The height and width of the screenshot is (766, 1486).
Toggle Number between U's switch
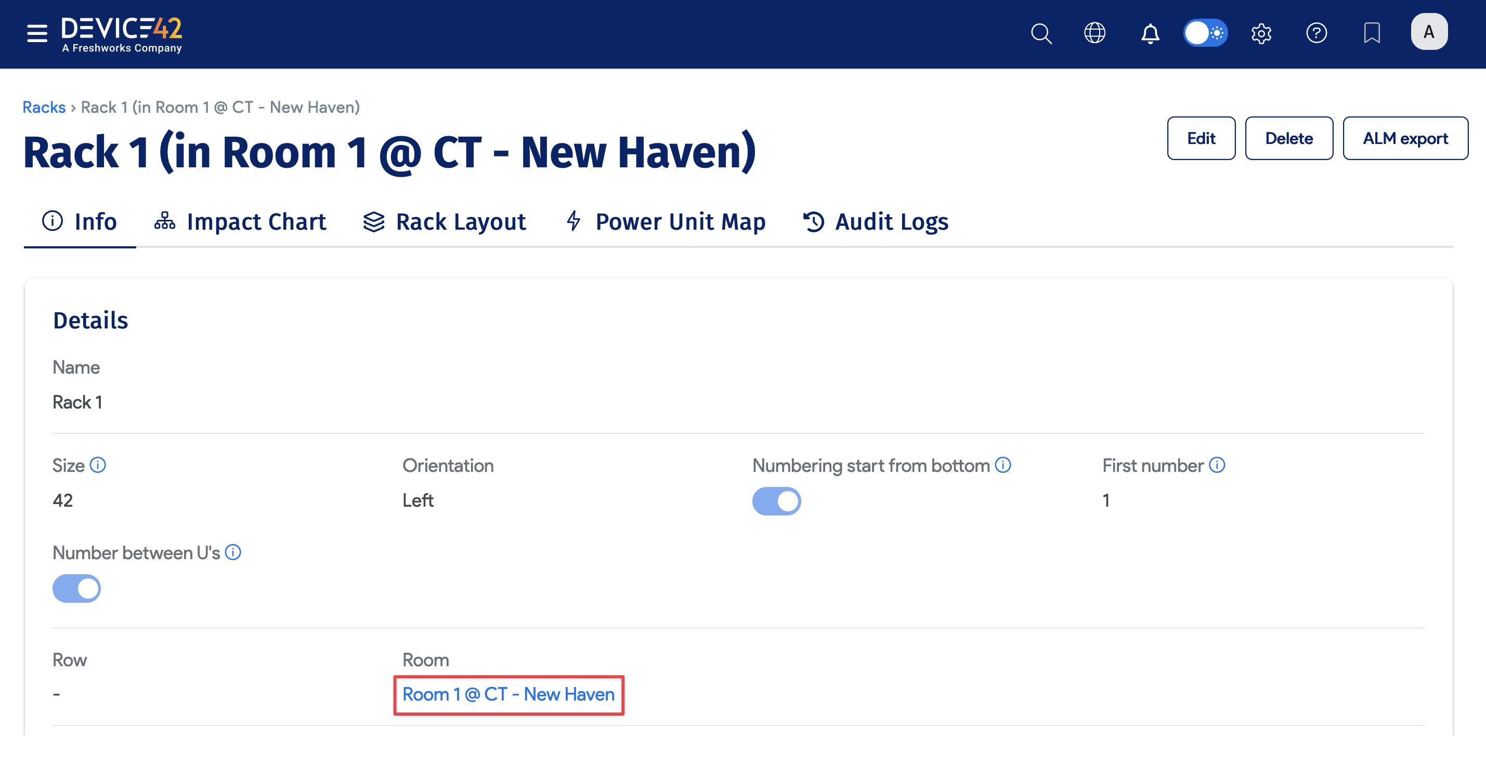[x=77, y=588]
